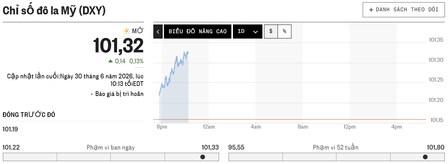This screenshot has width=448, height=164.
Task: Click the 101,32 current price value
Action: click(x=119, y=46)
